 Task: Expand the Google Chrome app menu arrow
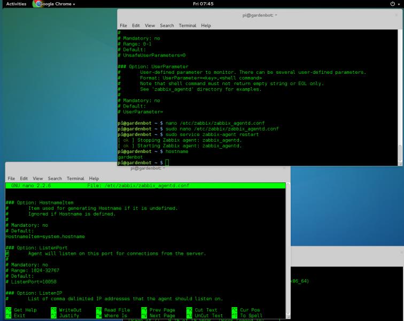(74, 4)
